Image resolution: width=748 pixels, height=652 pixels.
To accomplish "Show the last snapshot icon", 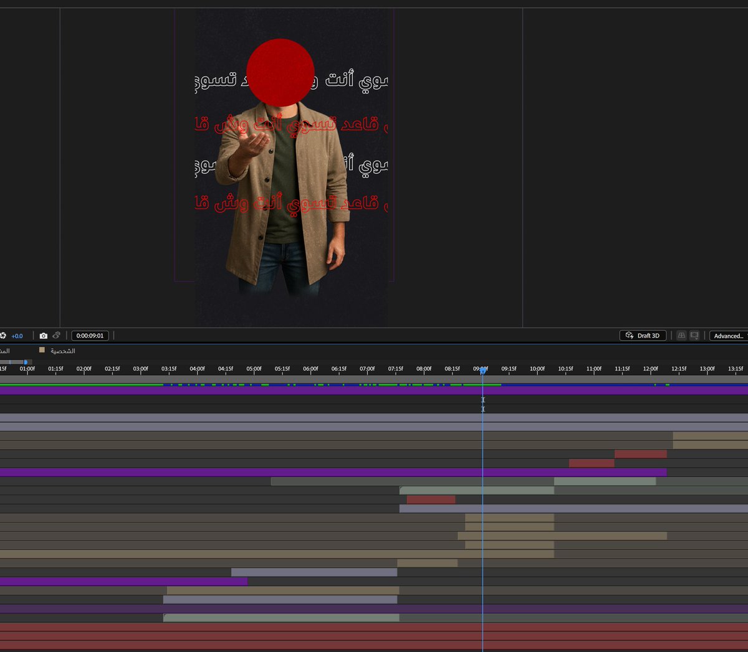I will 57,336.
